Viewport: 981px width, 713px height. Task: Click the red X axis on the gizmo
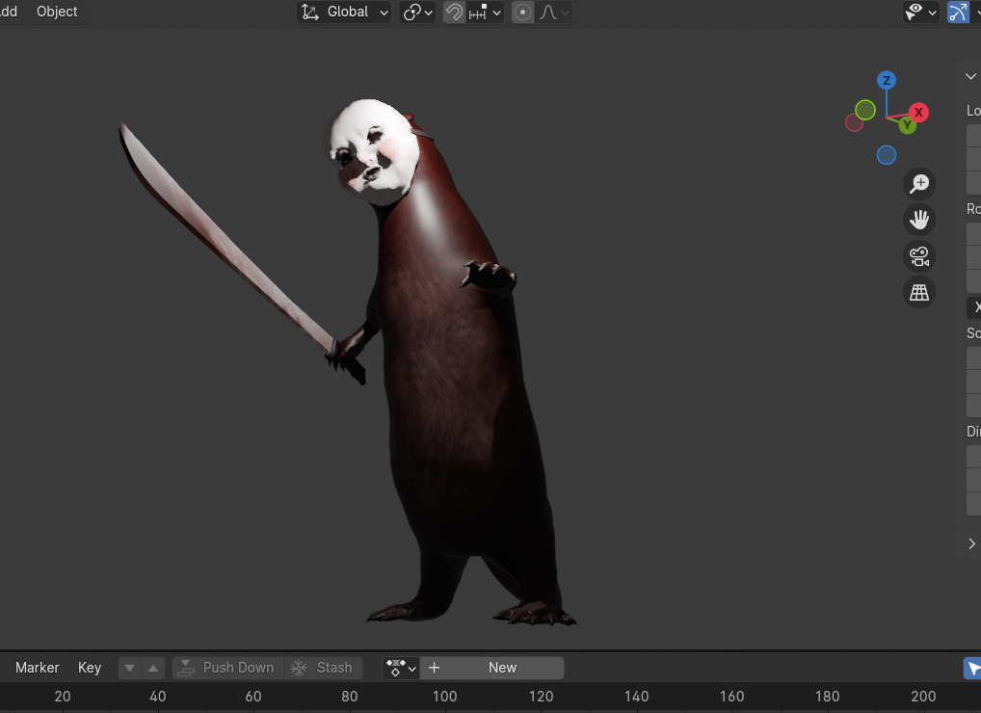pos(918,113)
